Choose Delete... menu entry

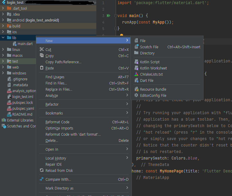click(x=84, y=140)
